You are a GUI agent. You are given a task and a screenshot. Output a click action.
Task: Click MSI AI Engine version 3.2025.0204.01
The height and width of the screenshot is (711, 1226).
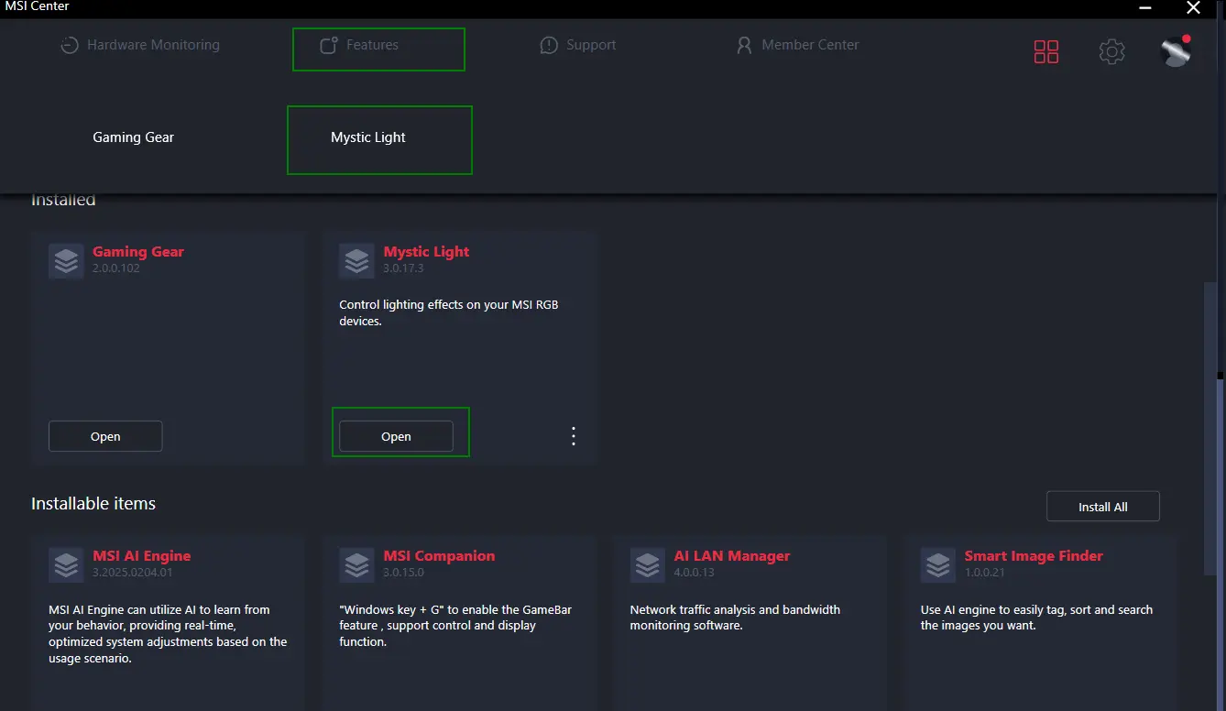click(133, 573)
